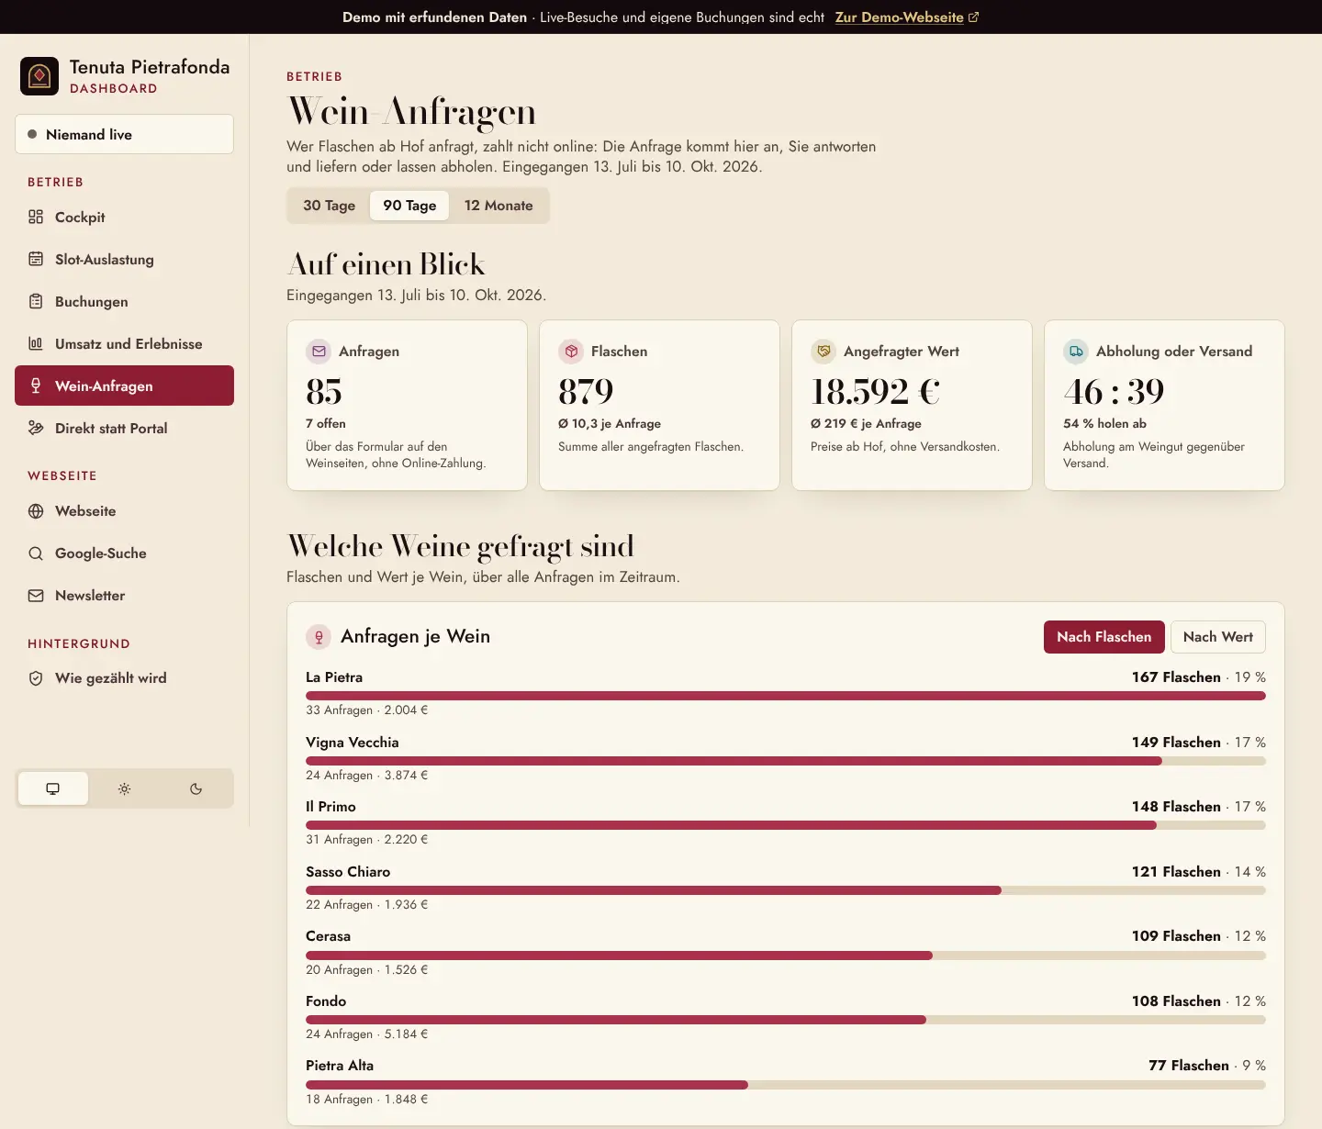Image resolution: width=1322 pixels, height=1129 pixels.
Task: Select the 12 Monate time range
Action: [x=499, y=206]
